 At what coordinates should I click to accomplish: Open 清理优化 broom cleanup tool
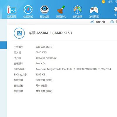61,12
